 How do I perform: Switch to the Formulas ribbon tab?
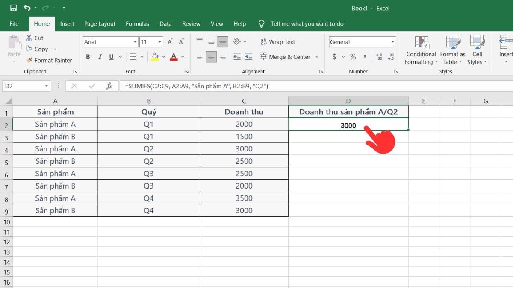coord(137,24)
